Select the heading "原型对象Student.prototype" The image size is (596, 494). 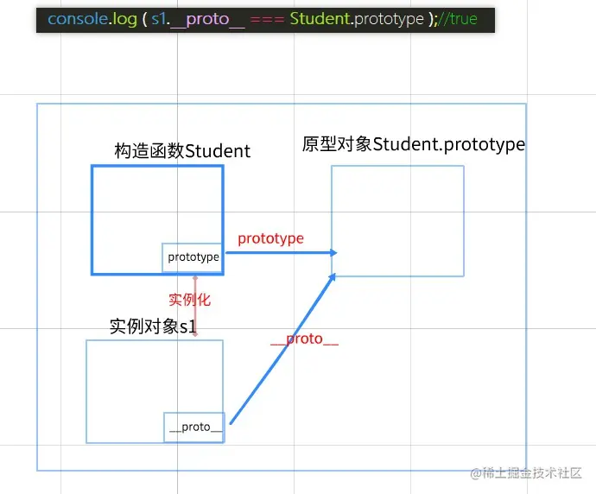point(414,144)
